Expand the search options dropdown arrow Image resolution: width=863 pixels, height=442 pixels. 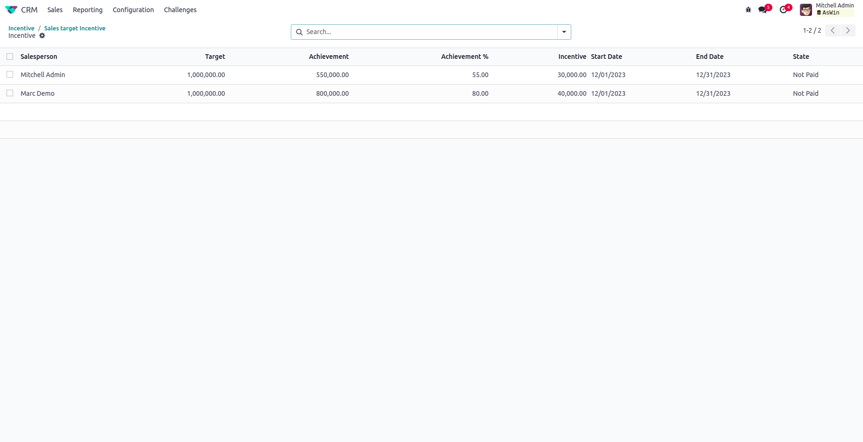(564, 32)
